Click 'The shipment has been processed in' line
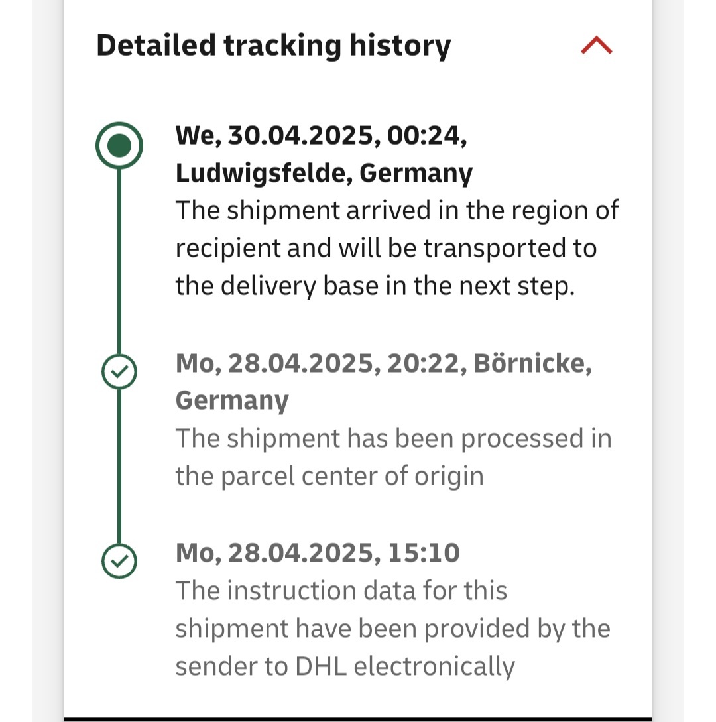Image resolution: width=716 pixels, height=722 pixels. [393, 438]
